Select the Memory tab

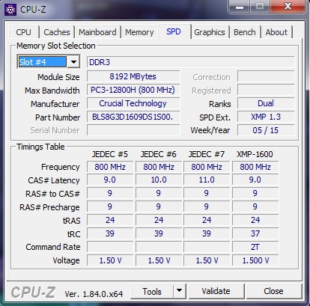tap(139, 32)
